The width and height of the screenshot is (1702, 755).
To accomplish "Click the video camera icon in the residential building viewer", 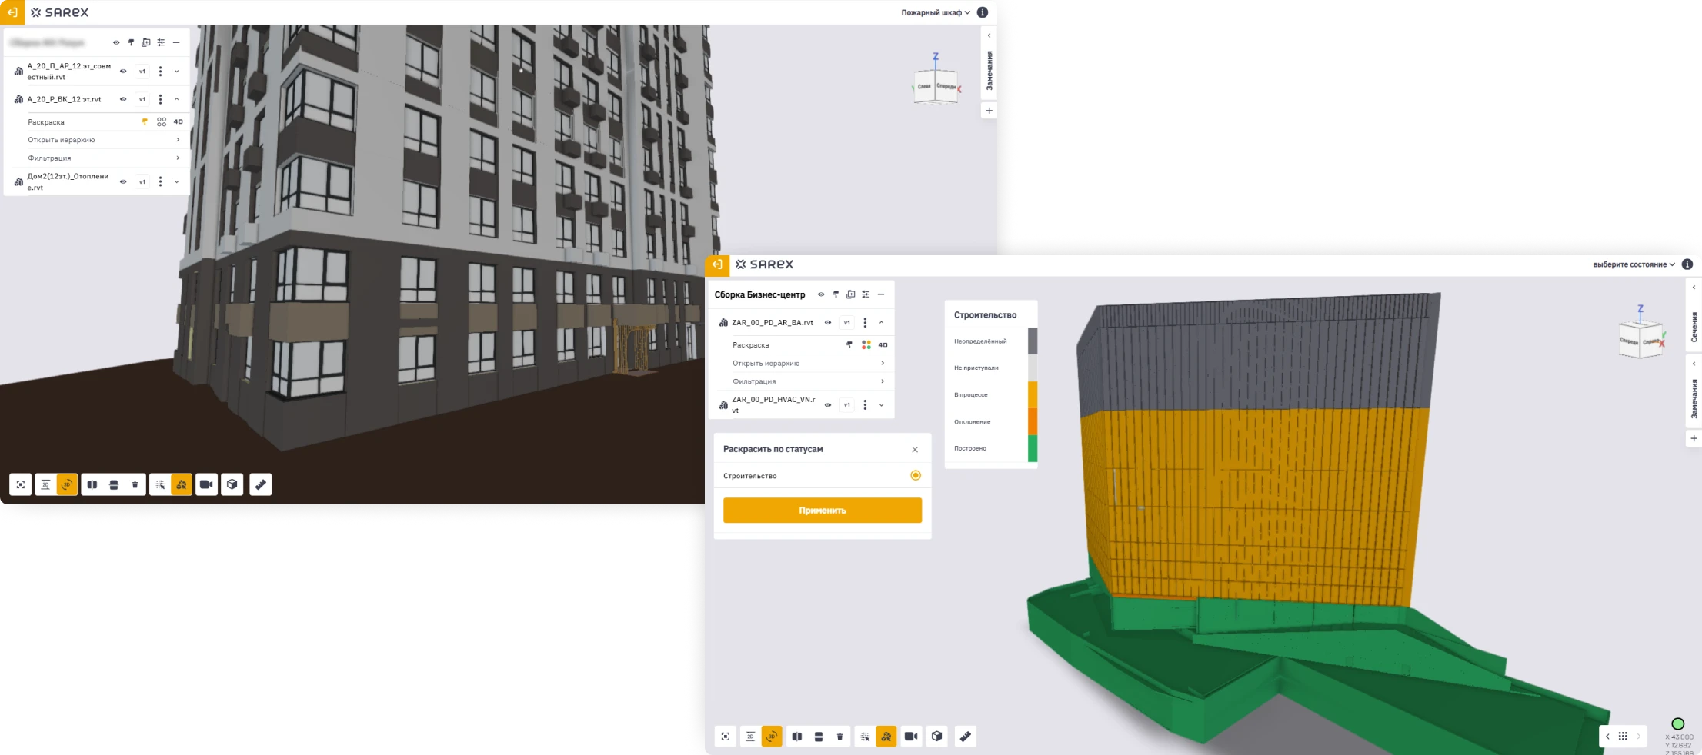I will point(206,484).
